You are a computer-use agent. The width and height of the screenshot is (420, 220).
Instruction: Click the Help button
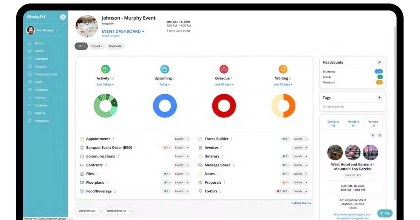(385, 213)
